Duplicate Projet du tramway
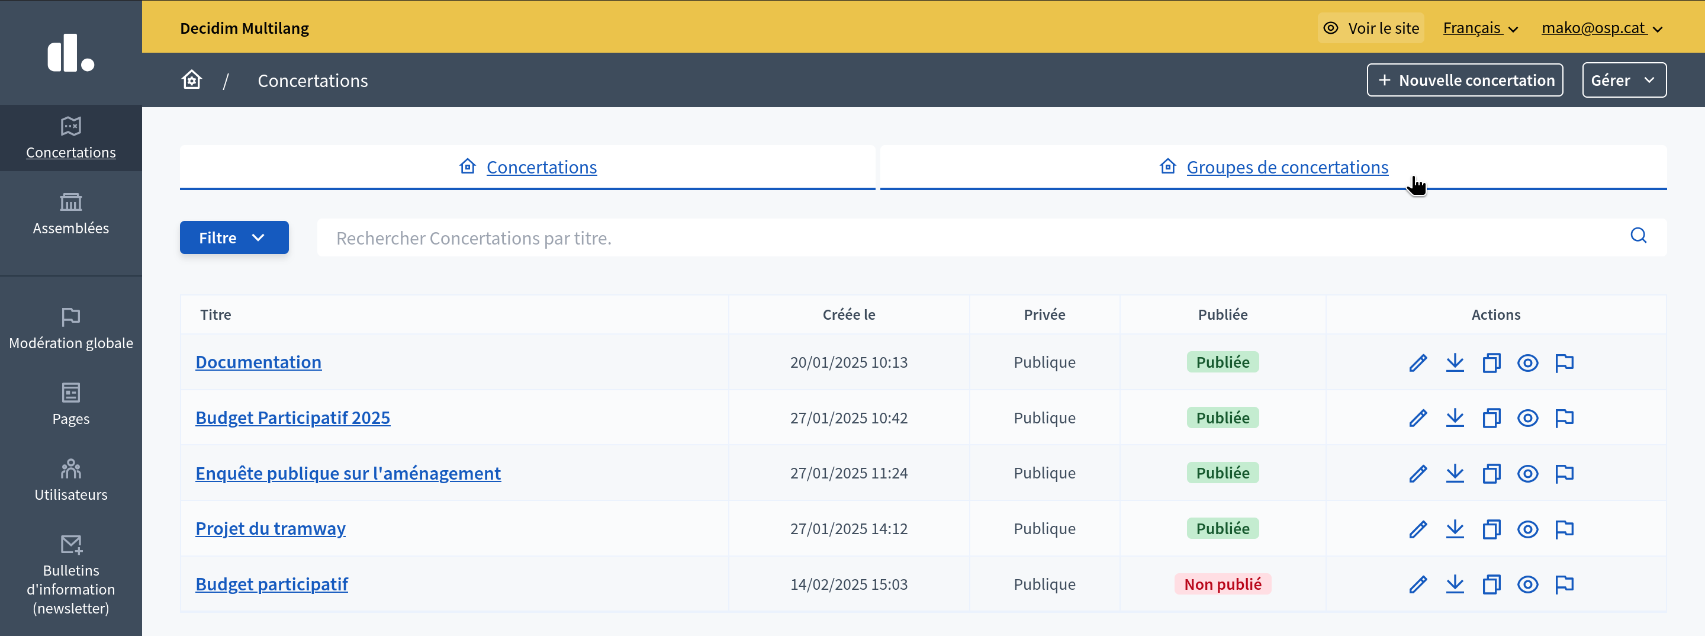 (x=1491, y=529)
